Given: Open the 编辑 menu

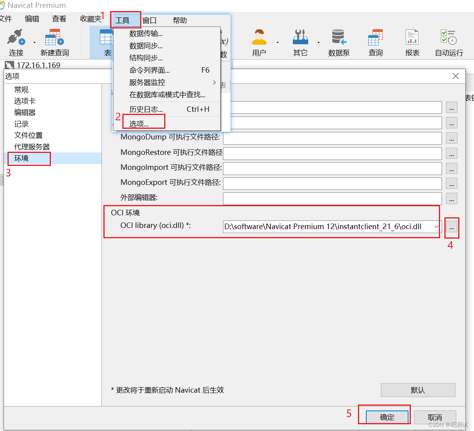Looking at the screenshot, I should 32,19.
